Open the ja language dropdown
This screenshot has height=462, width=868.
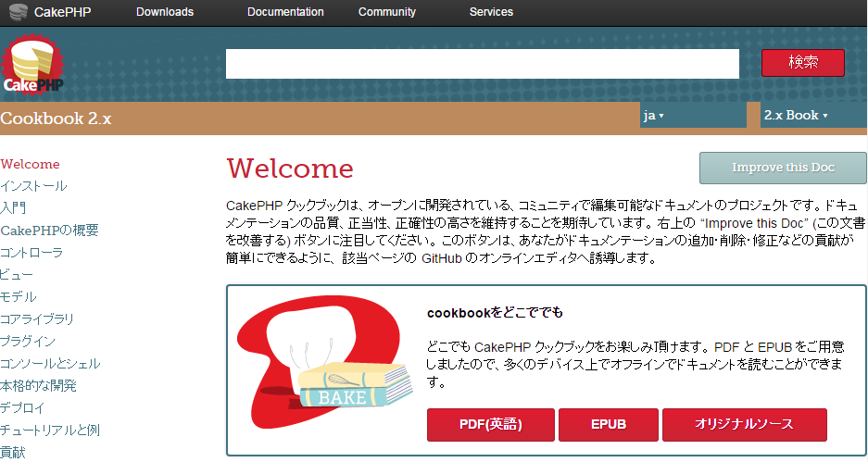point(693,115)
